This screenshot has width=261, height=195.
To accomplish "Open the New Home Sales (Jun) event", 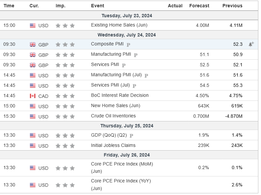I will click(115, 105).
